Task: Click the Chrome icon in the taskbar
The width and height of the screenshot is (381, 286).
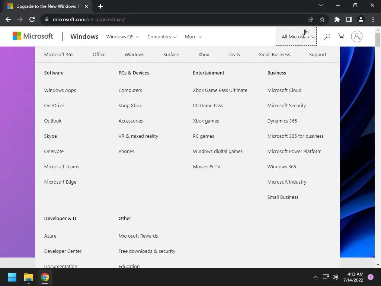Action: pos(45,277)
